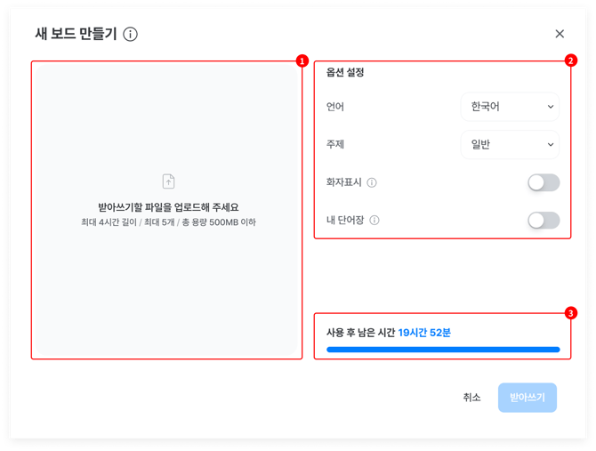
Task: Click the chevron arrow in the 일반 selector
Action: (x=551, y=144)
